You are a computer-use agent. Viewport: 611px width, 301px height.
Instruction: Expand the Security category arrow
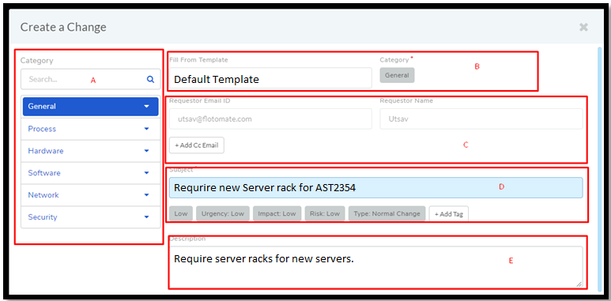click(146, 217)
